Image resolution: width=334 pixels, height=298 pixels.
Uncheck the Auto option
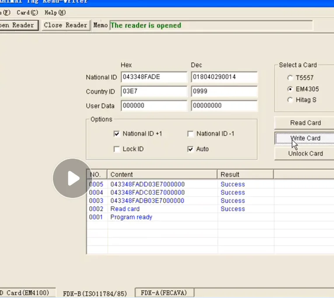191,149
